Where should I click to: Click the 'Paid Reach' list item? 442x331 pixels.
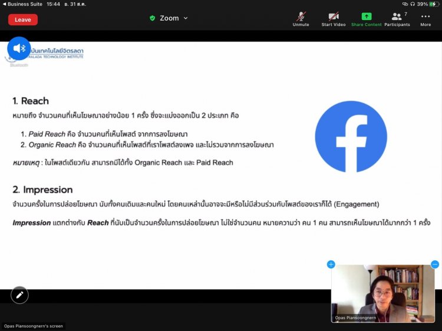pos(104,134)
